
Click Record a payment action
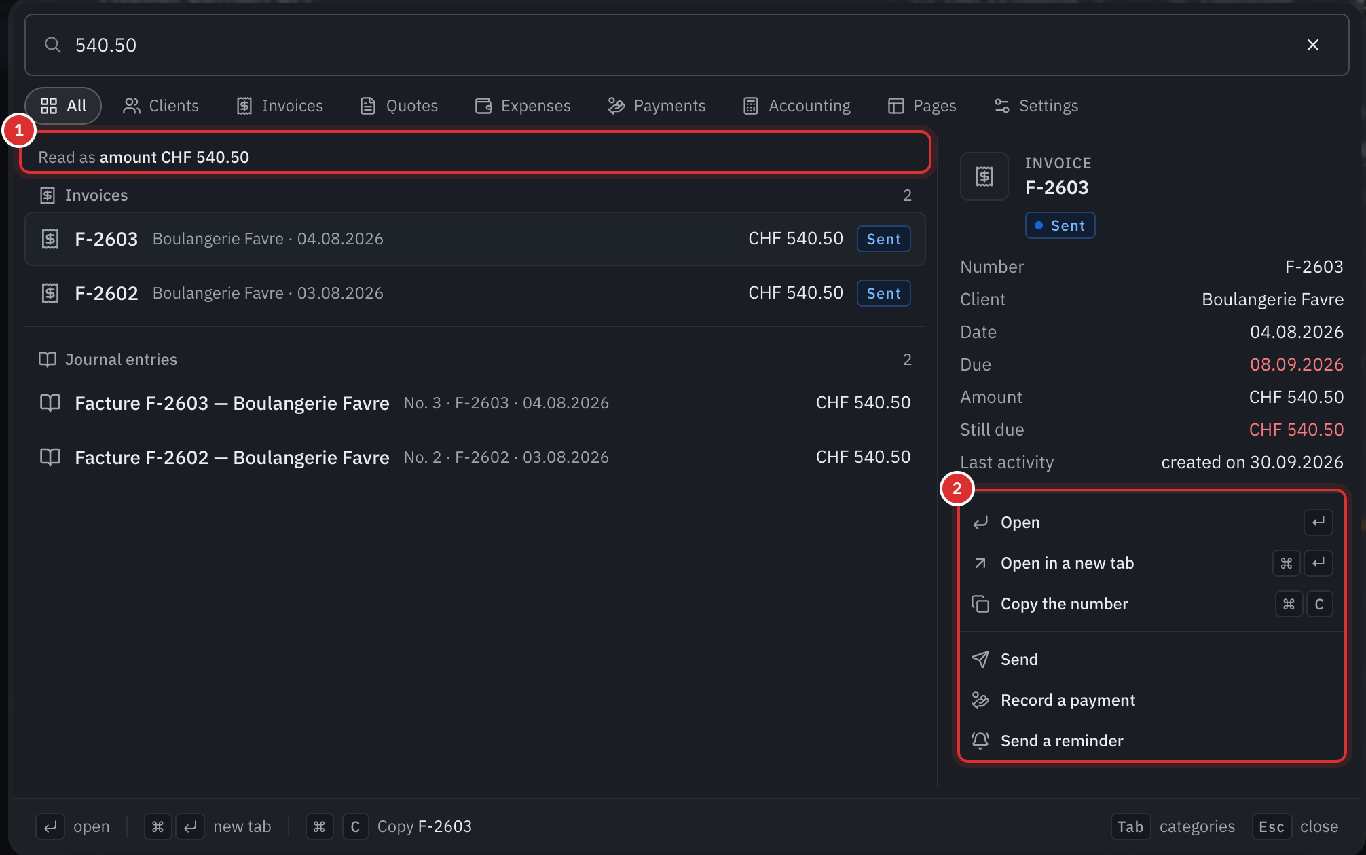tap(1152, 700)
